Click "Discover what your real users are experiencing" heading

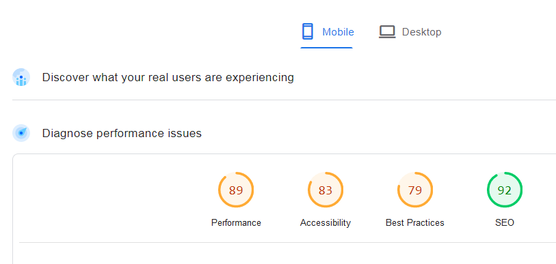(x=168, y=77)
